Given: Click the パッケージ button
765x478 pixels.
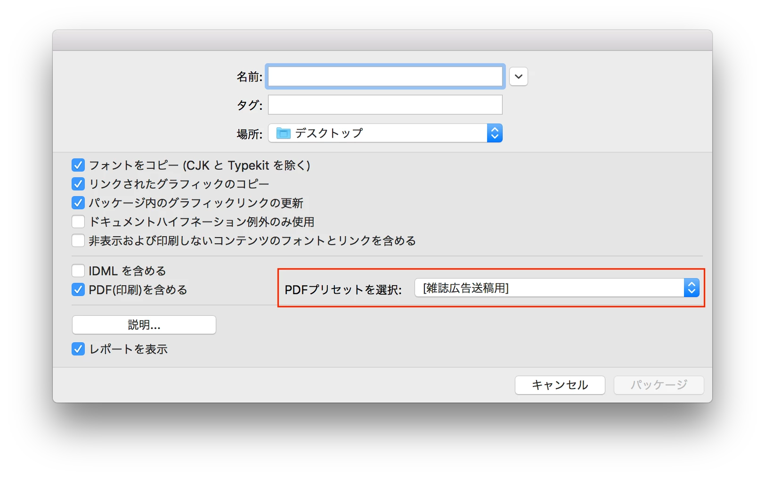Looking at the screenshot, I should 659,385.
